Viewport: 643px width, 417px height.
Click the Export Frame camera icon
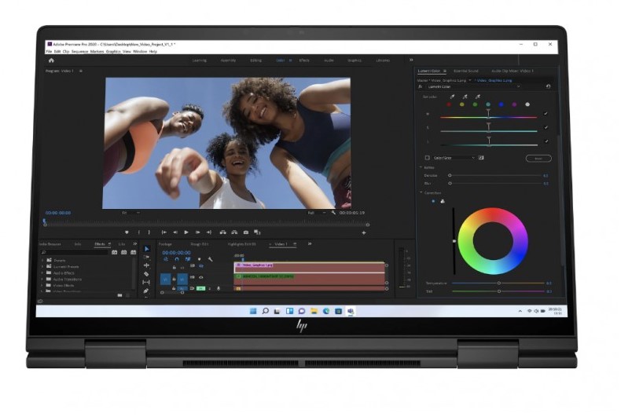click(246, 232)
